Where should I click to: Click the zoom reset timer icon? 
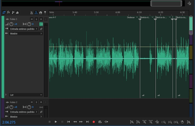pyautogui.click(x=182, y=122)
